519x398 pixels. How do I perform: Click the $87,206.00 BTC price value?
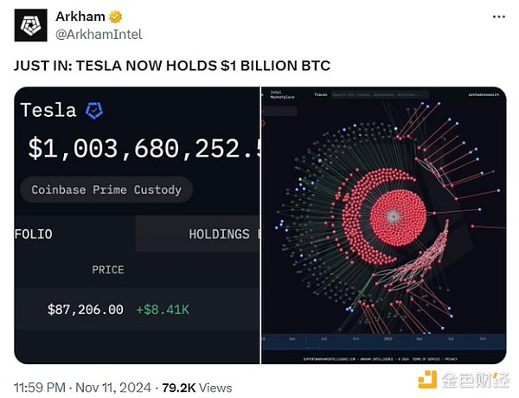pyautogui.click(x=86, y=310)
